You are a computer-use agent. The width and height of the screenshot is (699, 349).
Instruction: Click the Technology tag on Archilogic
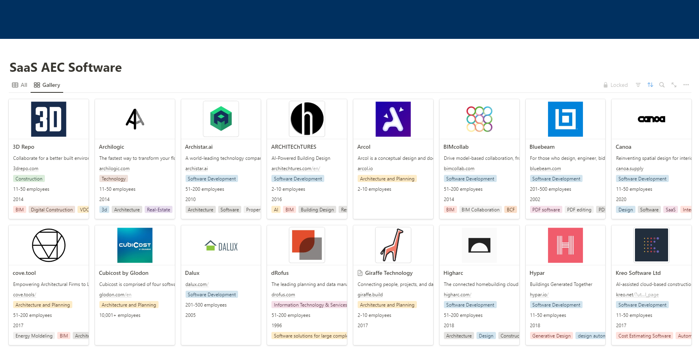point(114,179)
